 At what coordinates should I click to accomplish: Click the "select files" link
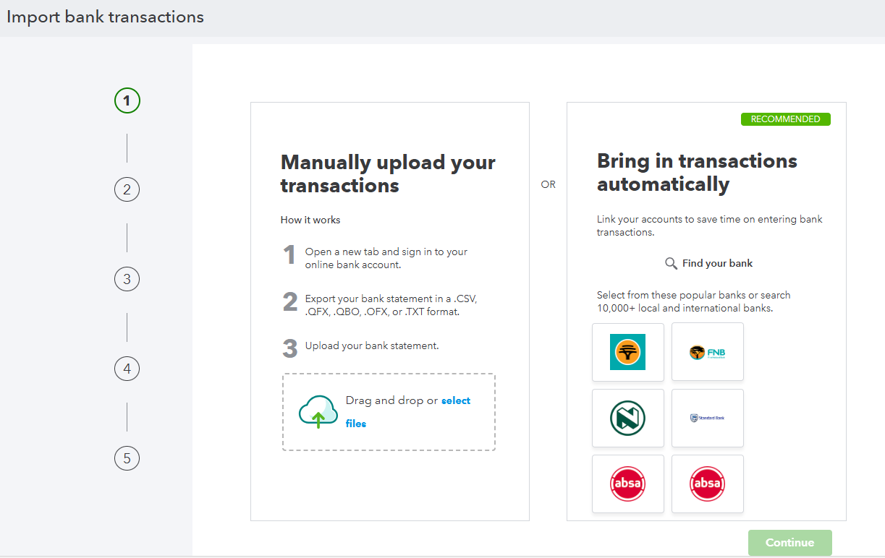(x=455, y=401)
